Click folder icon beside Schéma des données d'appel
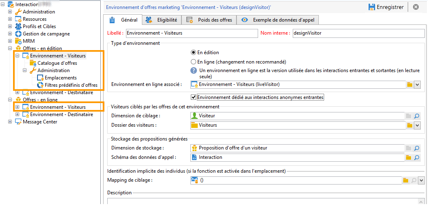433x211 pixels. [409, 158]
